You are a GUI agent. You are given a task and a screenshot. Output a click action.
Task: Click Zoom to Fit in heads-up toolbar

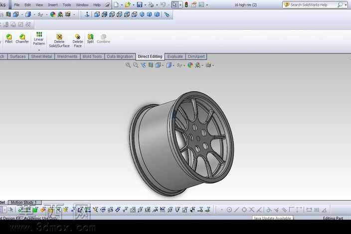click(128, 65)
